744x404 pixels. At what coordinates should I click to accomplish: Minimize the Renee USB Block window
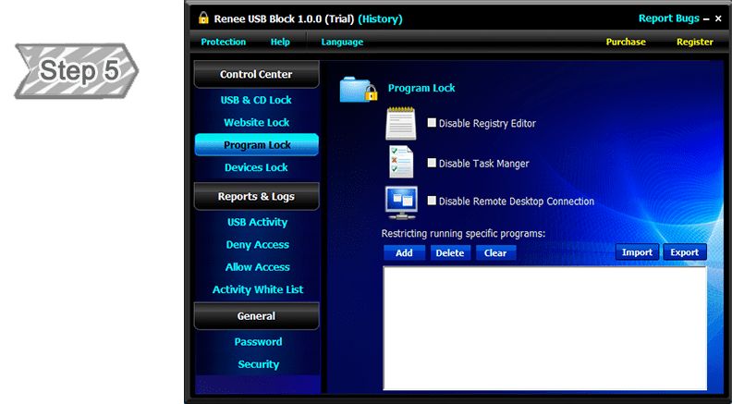[x=706, y=19]
